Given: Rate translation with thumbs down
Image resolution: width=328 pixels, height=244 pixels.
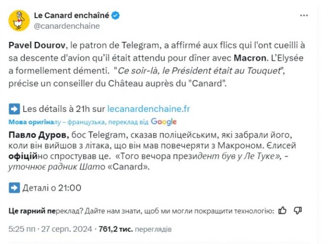Looking at the screenshot, I should pos(298,210).
